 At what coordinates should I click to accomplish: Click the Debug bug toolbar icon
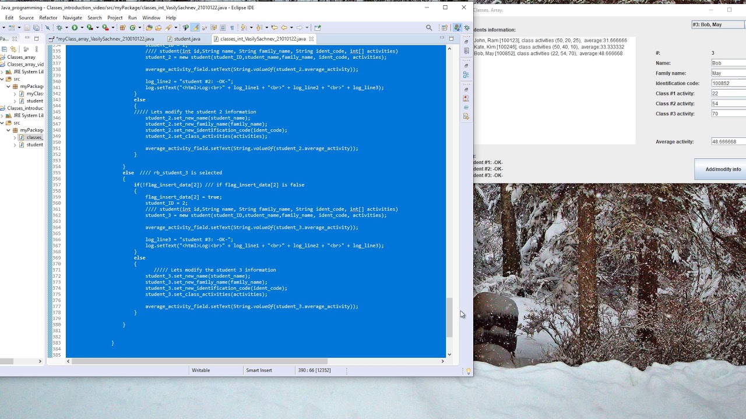tap(59, 27)
